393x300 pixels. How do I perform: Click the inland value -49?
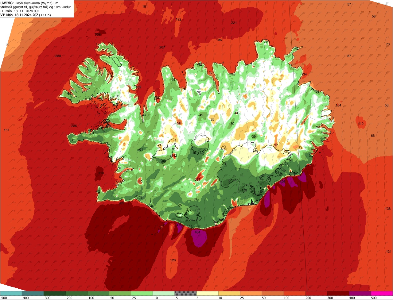(x=201, y=115)
